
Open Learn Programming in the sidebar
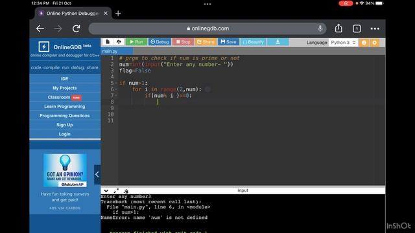pyautogui.click(x=65, y=106)
